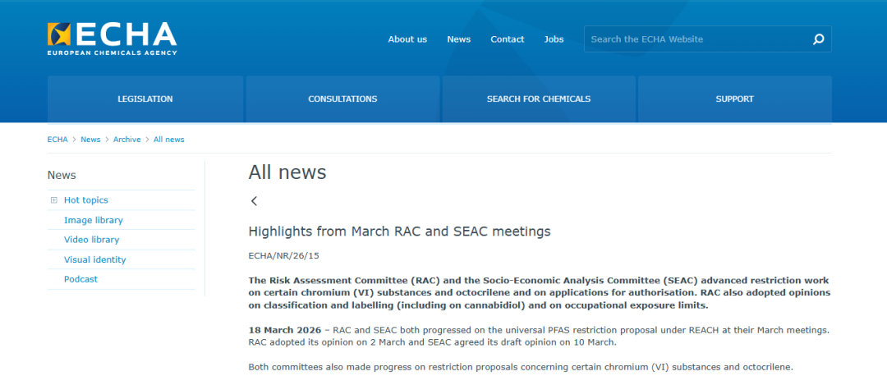This screenshot has width=887, height=376.
Task: Open the Legislation menu
Action: 145,99
